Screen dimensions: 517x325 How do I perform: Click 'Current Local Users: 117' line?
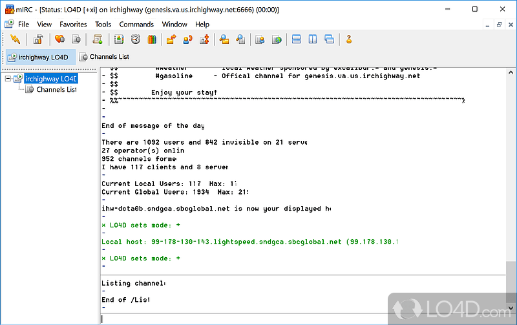coord(169,183)
